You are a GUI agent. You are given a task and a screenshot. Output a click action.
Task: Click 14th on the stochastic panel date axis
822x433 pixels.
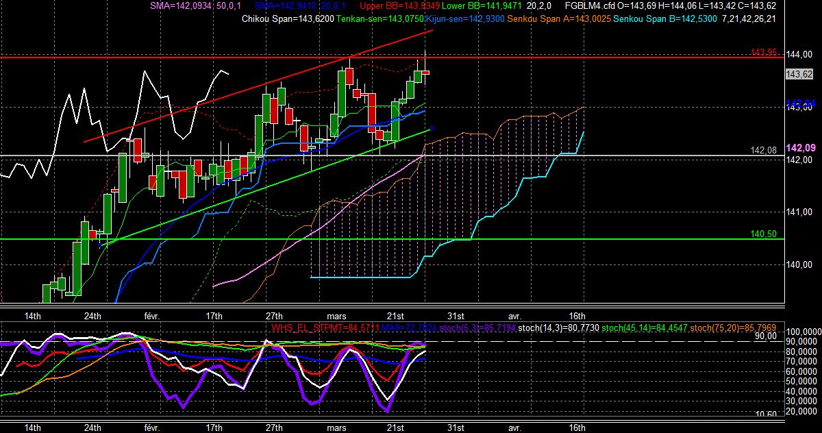coord(32,427)
